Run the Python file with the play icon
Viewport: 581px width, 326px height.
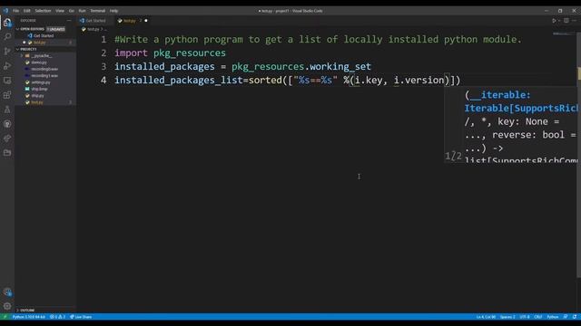point(554,21)
